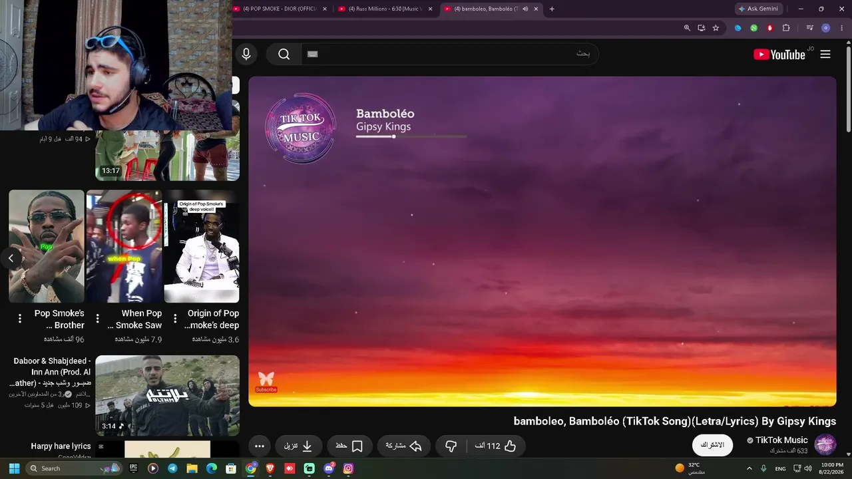Click the share (مشاركة) button
The width and height of the screenshot is (852, 479).
(404, 446)
